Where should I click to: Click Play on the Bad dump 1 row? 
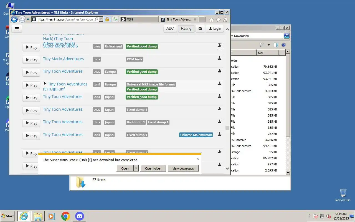coord(31,123)
